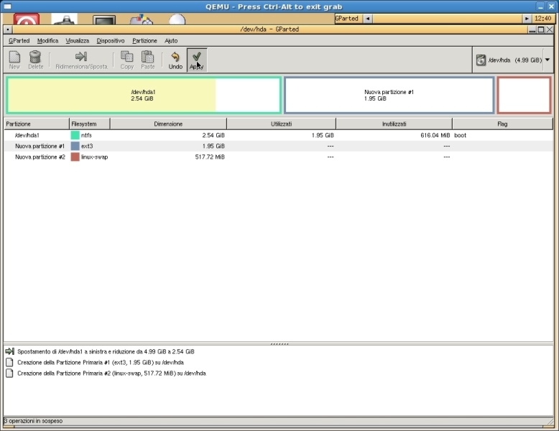The width and height of the screenshot is (559, 431).
Task: Click the boot flag cell
Action: [x=461, y=135]
